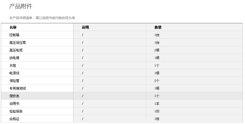Click the 合格证 name cell
This screenshot has width=245, height=124.
(14, 119)
